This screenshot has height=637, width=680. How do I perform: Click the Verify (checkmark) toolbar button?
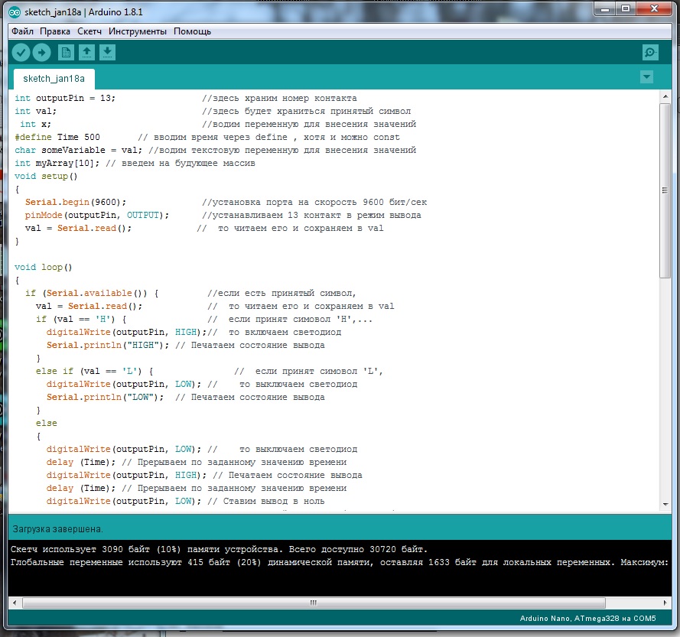[x=21, y=53]
